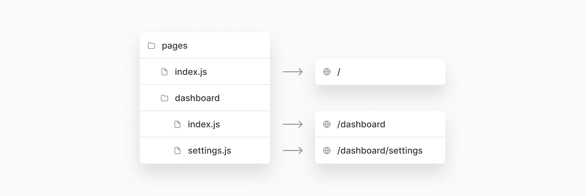This screenshot has height=196, width=585.
Task: Click the pages folder icon
Action: click(151, 45)
